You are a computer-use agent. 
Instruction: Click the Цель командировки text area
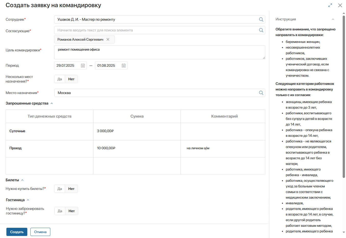(x=160, y=52)
